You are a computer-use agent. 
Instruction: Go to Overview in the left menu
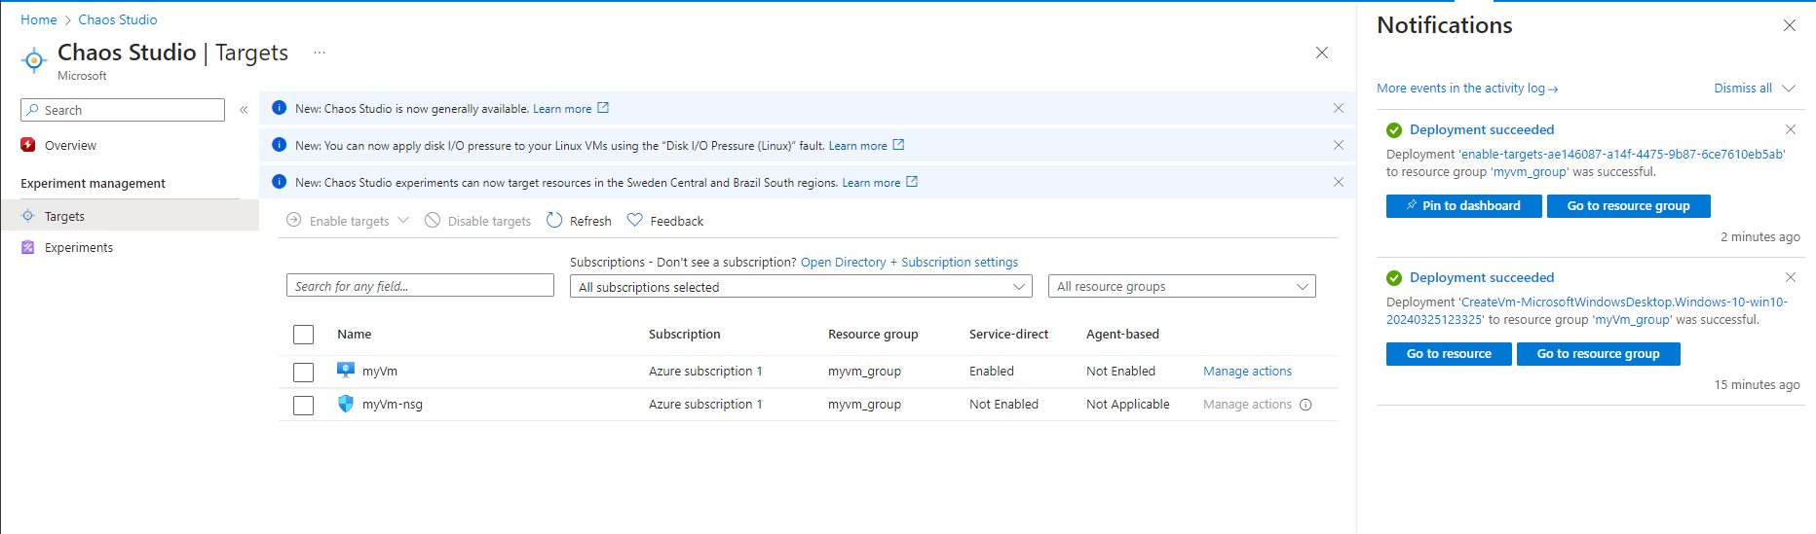tap(70, 146)
